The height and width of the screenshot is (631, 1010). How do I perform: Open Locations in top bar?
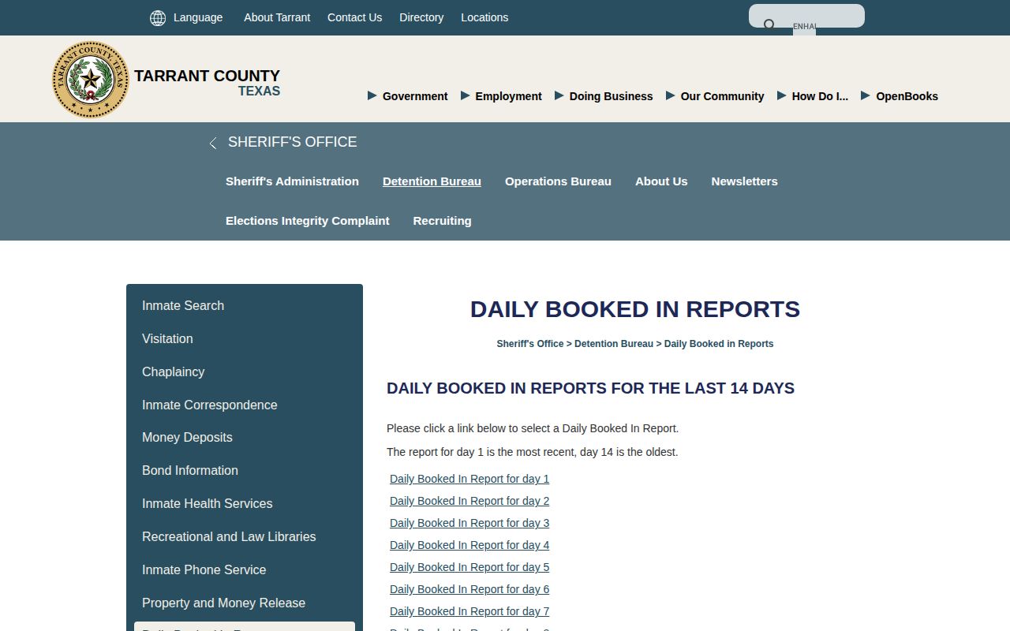pos(484,17)
